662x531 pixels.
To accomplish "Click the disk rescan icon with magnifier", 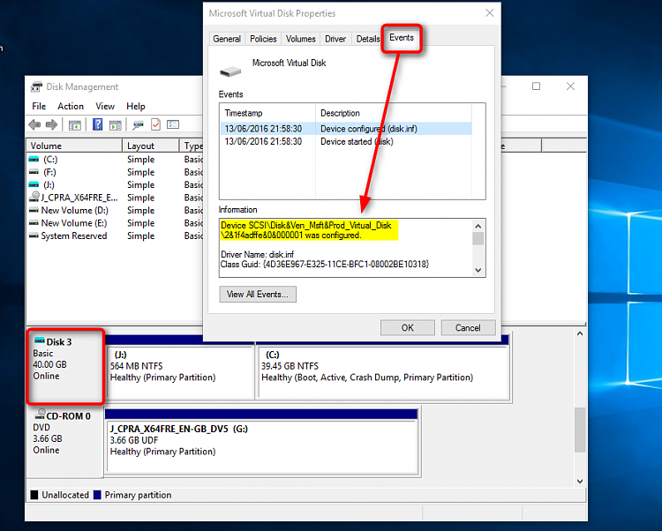I will tap(138, 125).
